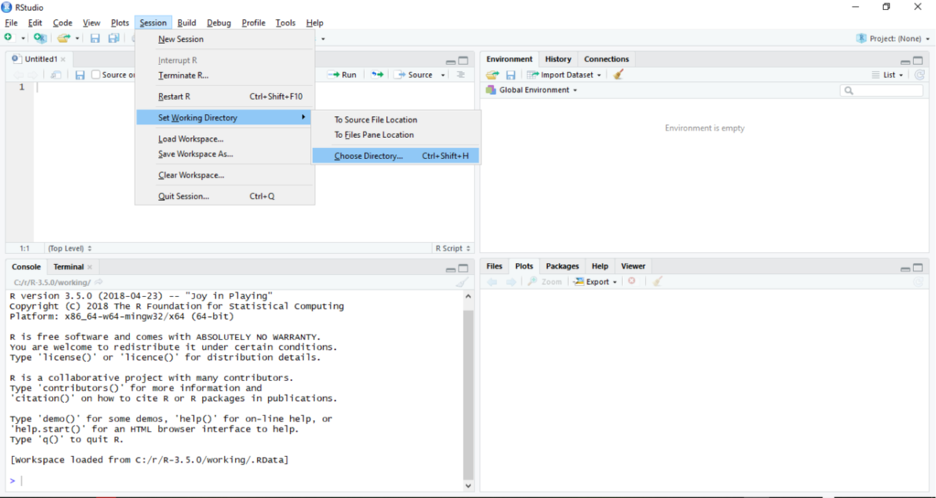Screen dimensions: 936x498
Task: Switch to the Packages tab
Action: click(x=562, y=267)
